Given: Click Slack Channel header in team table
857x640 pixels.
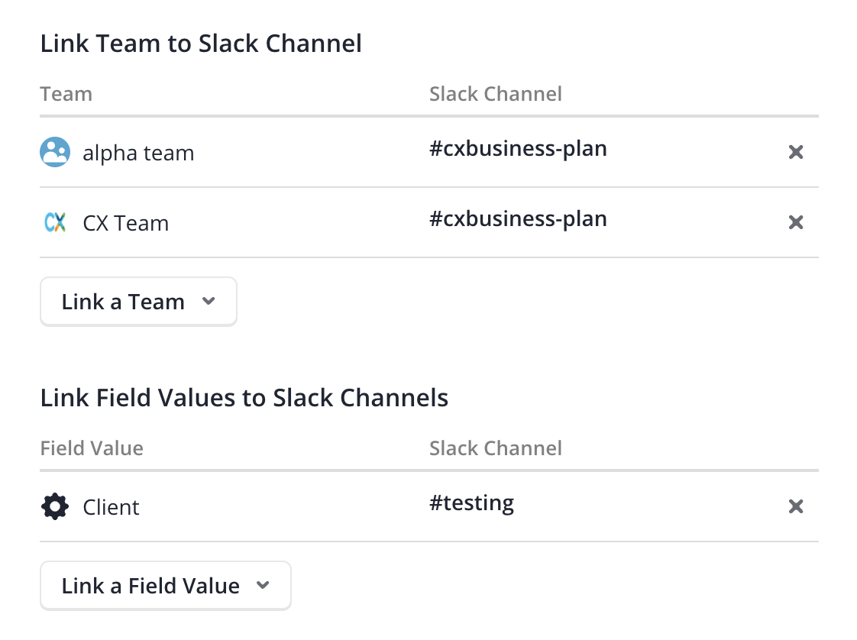Looking at the screenshot, I should coord(495,94).
